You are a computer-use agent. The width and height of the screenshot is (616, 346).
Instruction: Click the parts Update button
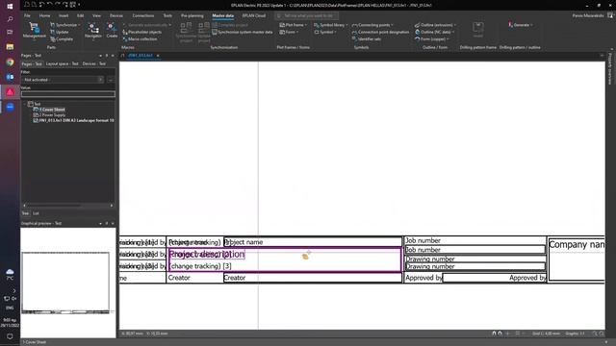[x=60, y=32]
